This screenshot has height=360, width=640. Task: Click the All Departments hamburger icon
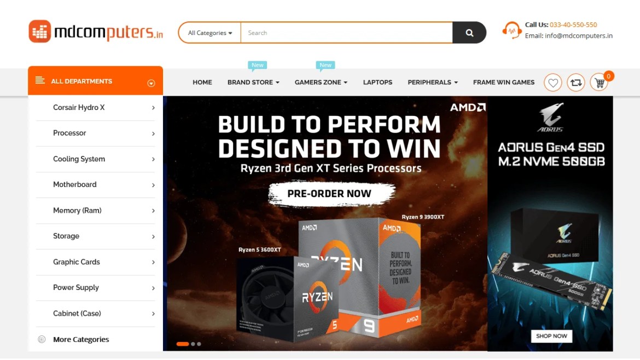point(39,80)
